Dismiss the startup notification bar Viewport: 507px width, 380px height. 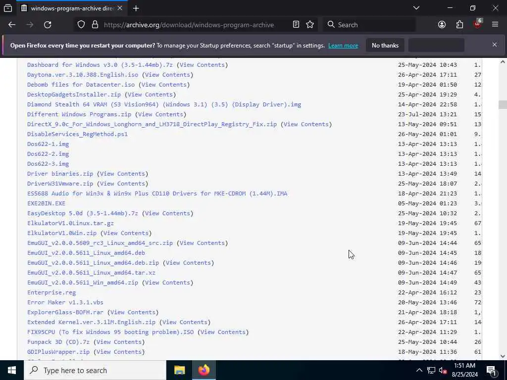pyautogui.click(x=495, y=45)
